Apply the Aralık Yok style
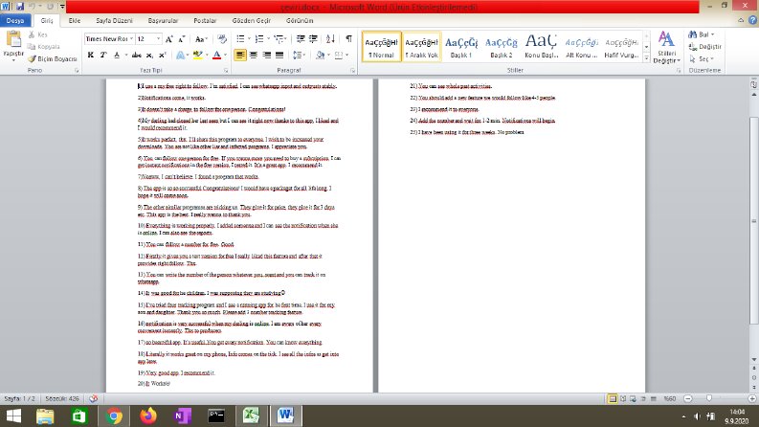The image size is (759, 427). [421, 47]
